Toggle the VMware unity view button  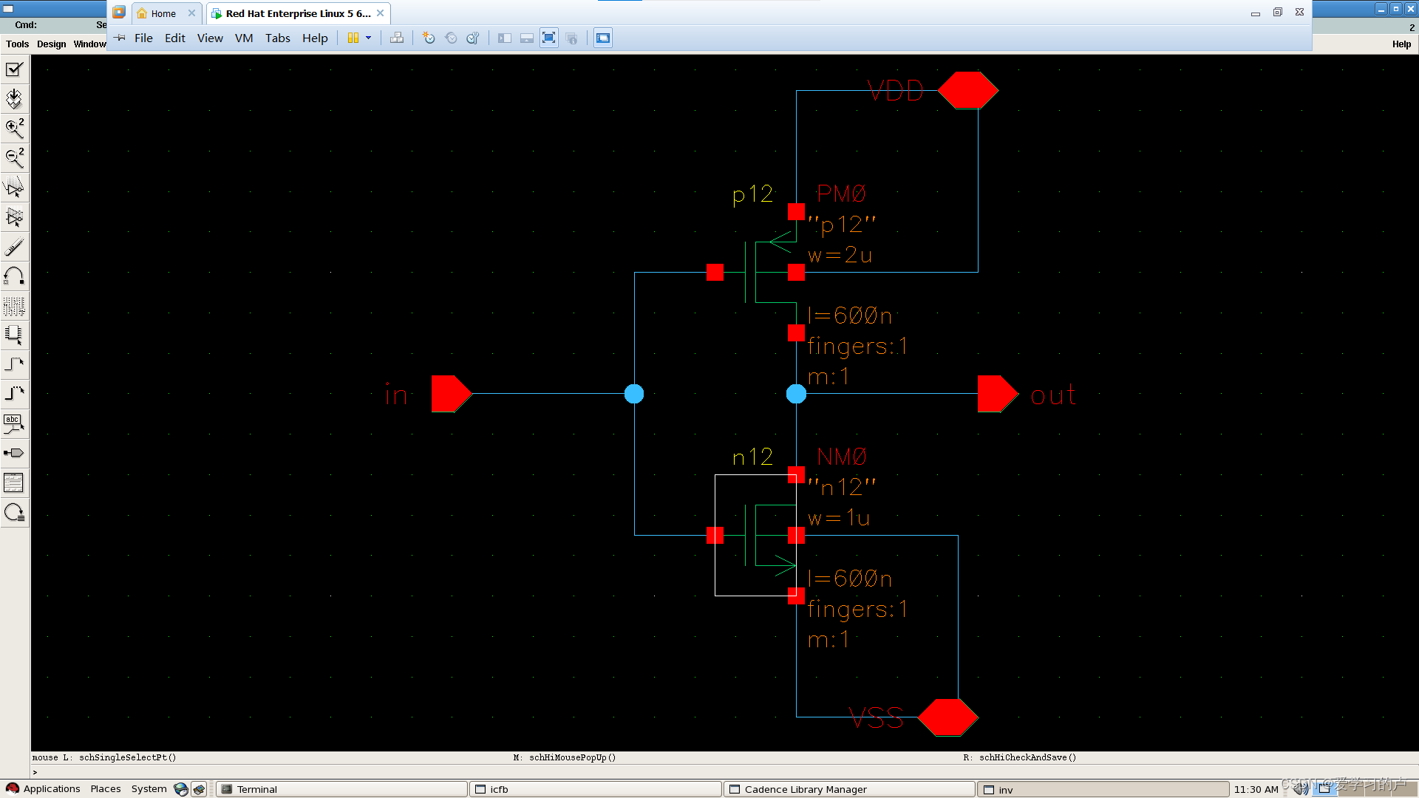point(571,38)
